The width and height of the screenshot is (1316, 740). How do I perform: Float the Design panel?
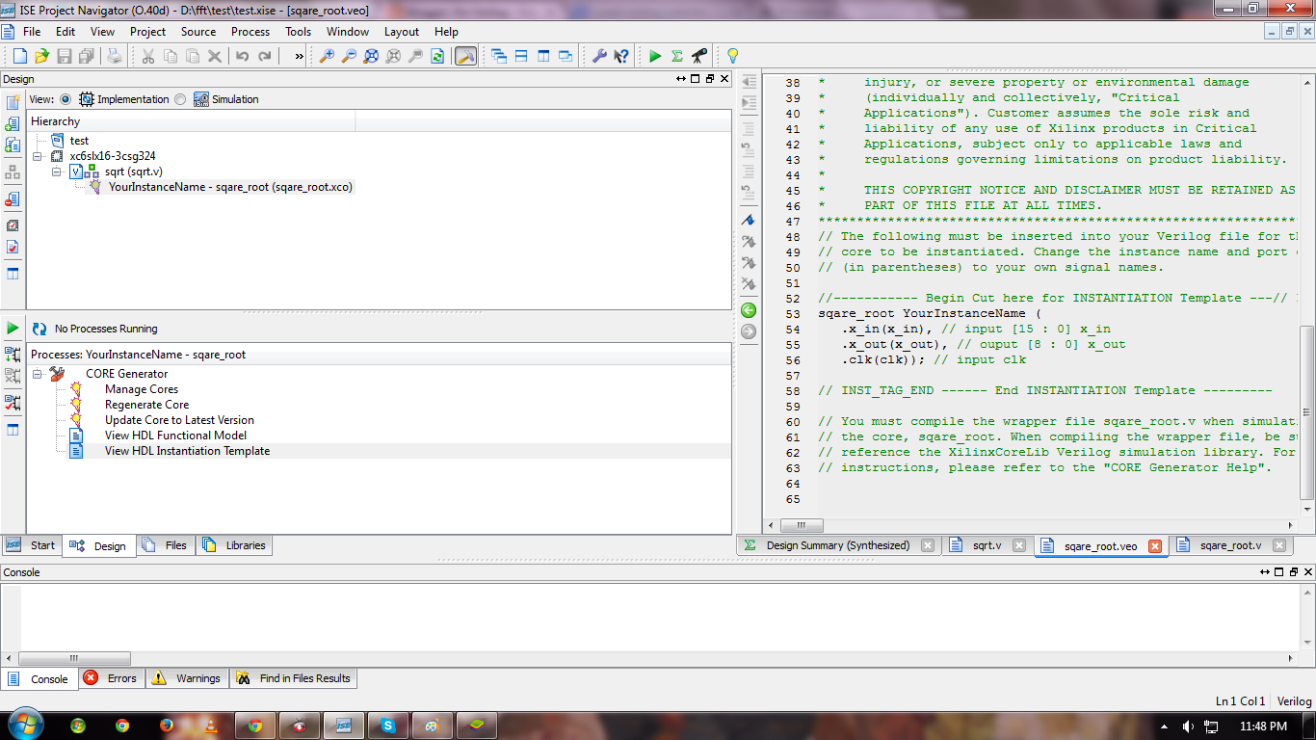click(710, 79)
